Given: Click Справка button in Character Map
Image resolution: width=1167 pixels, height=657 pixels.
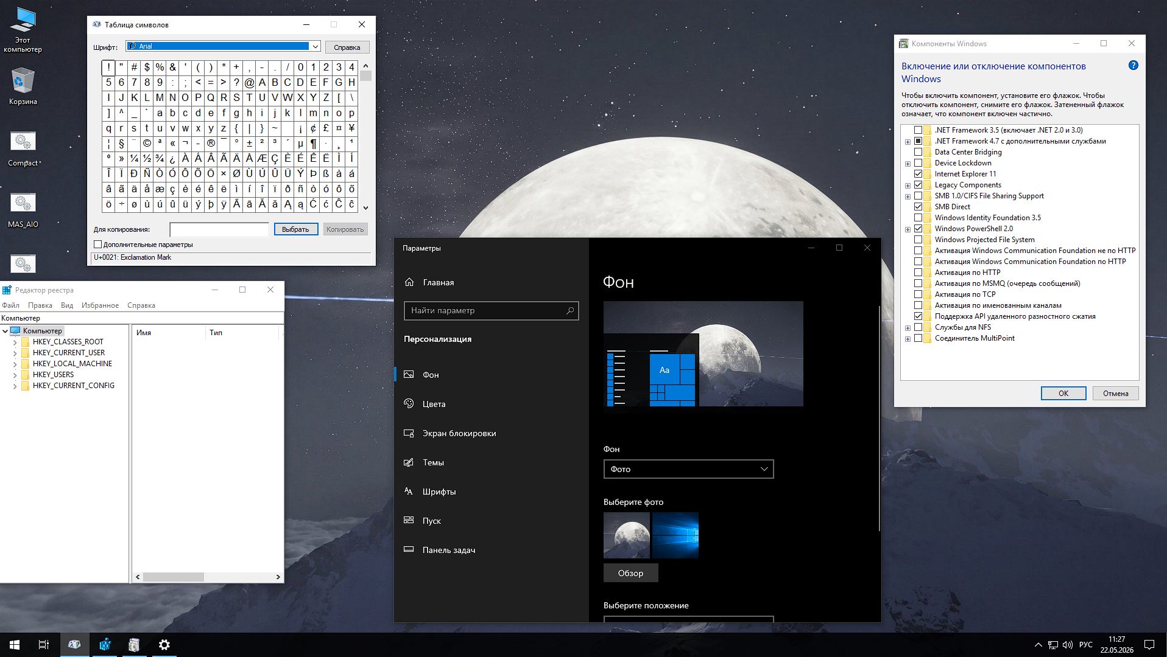Looking at the screenshot, I should click(347, 47).
